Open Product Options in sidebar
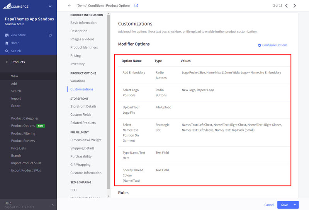This screenshot has width=309, height=210. pyautogui.click(x=23, y=126)
